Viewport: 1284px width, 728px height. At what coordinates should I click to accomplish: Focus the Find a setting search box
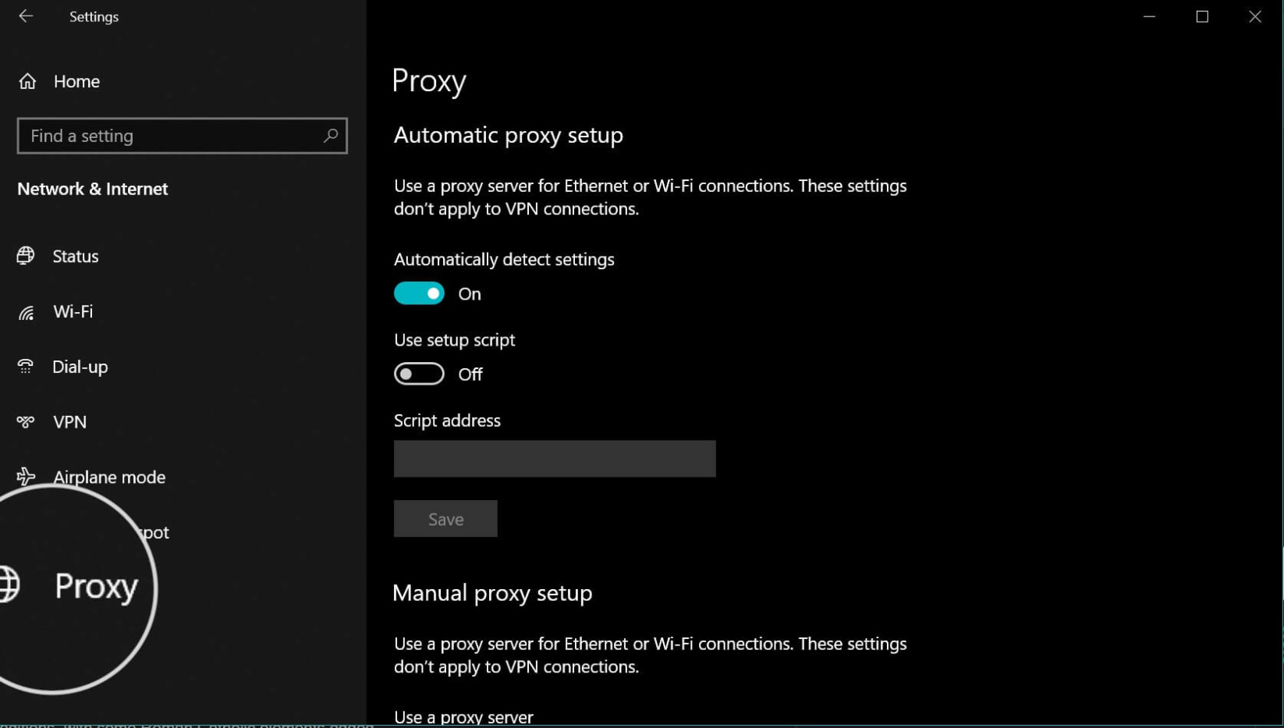click(x=182, y=136)
